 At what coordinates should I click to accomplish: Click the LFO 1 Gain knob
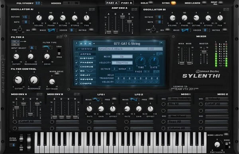point(101,109)
